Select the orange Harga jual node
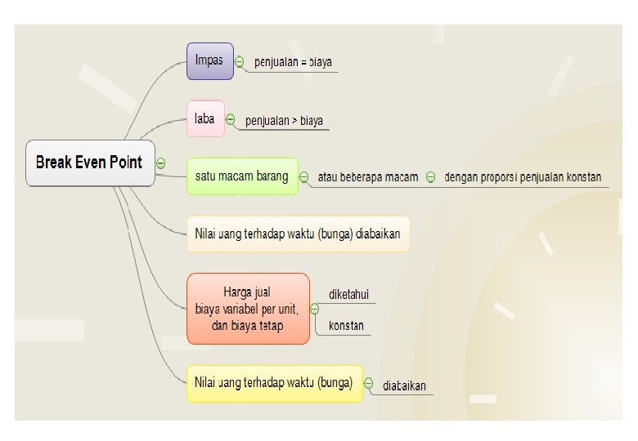This screenshot has width=638, height=441. click(x=248, y=309)
